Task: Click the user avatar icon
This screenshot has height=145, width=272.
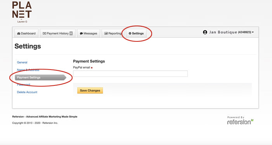Action: click(205, 32)
